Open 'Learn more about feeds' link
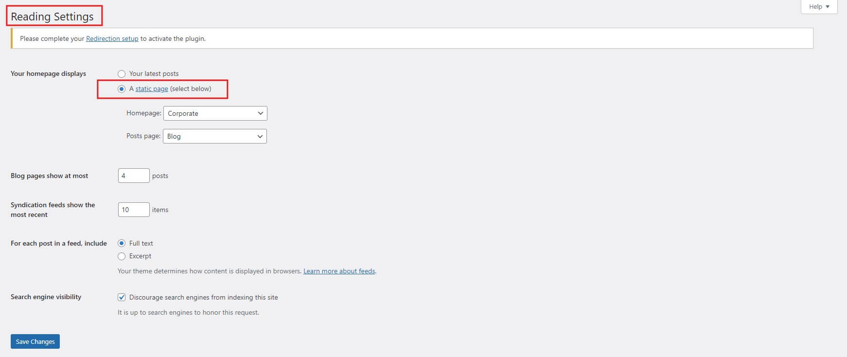Viewport: 847px width, 357px height. click(339, 271)
